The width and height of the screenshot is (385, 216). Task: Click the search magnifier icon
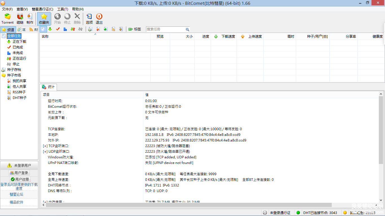click(187, 30)
